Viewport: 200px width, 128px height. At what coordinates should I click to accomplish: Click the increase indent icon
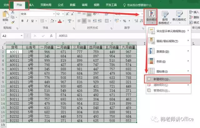point(100,21)
